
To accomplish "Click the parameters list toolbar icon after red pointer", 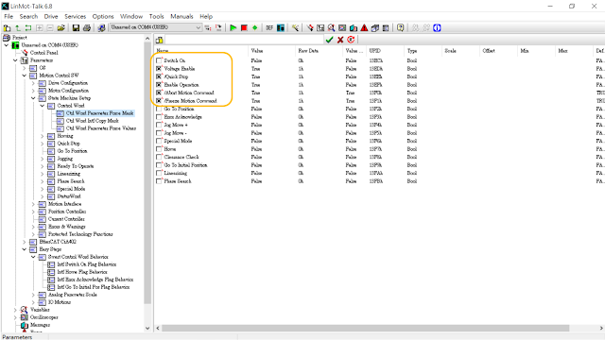I will 320,27.
